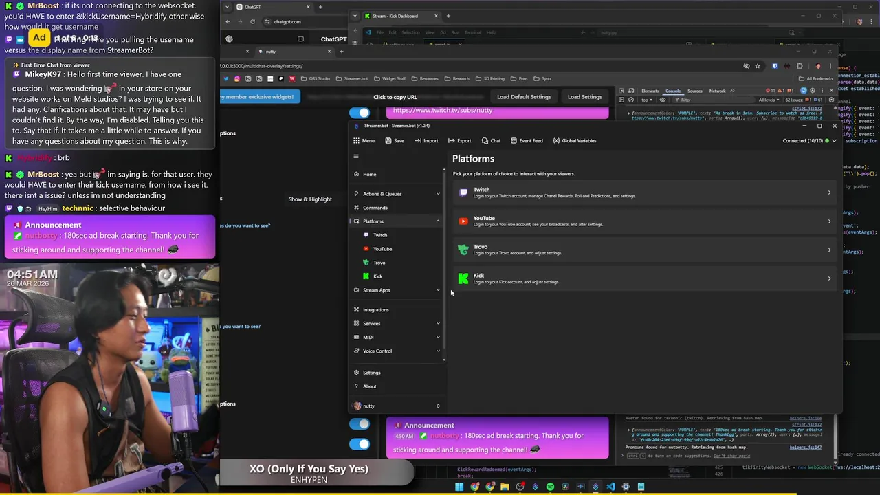Expand the MIDI sidebar section
The image size is (880, 495).
tap(397, 337)
